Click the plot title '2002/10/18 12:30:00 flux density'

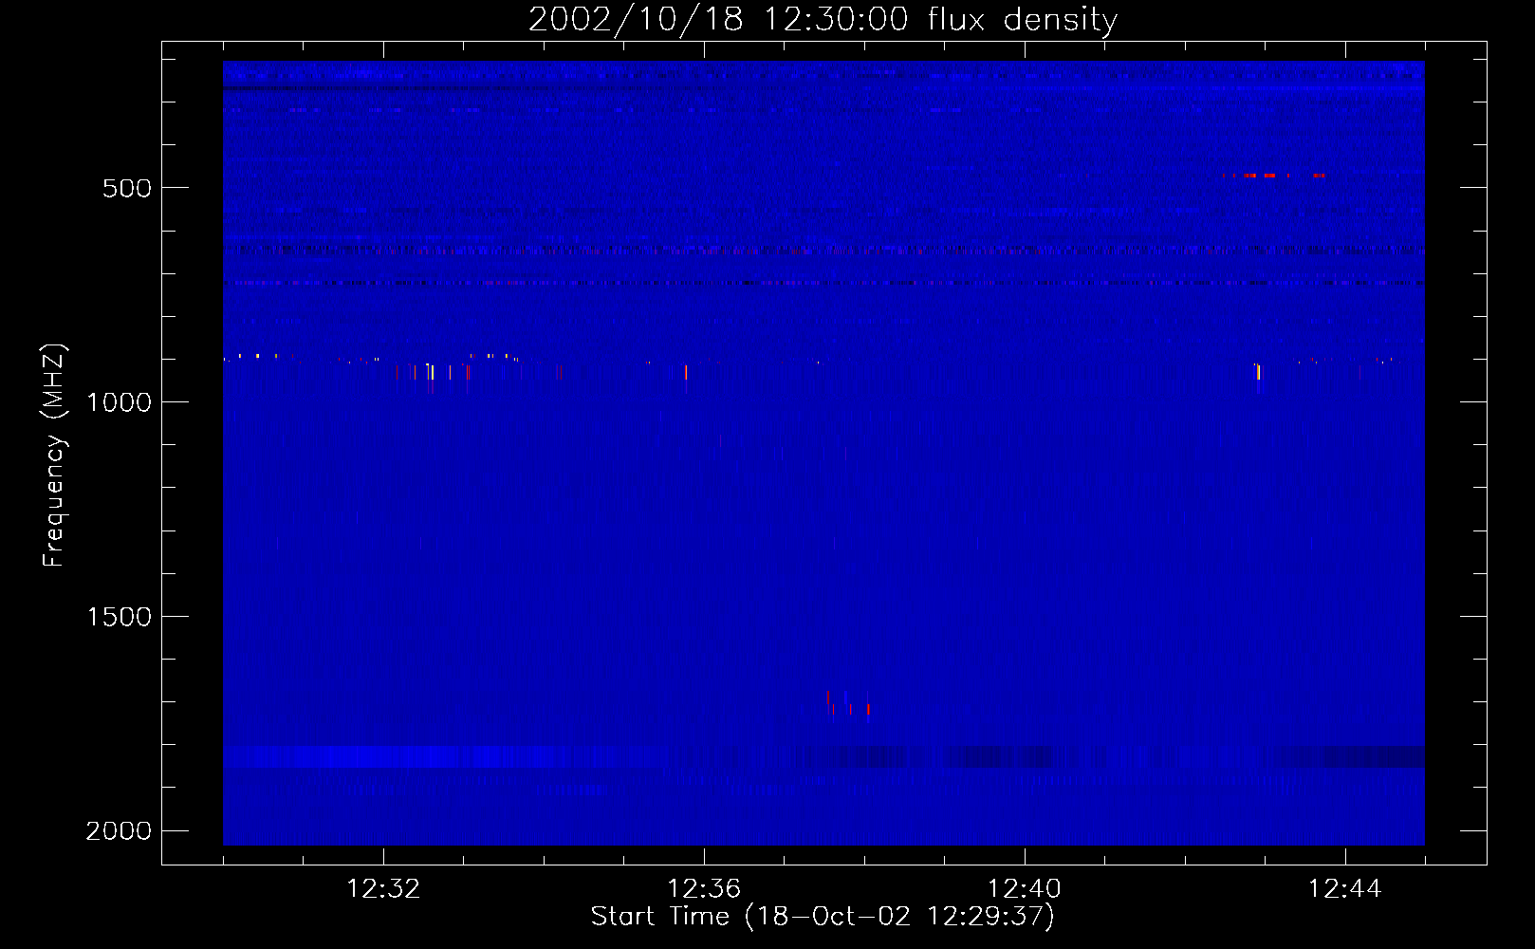(823, 19)
